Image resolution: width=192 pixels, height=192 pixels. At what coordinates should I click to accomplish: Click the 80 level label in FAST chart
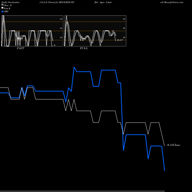point(61,19)
